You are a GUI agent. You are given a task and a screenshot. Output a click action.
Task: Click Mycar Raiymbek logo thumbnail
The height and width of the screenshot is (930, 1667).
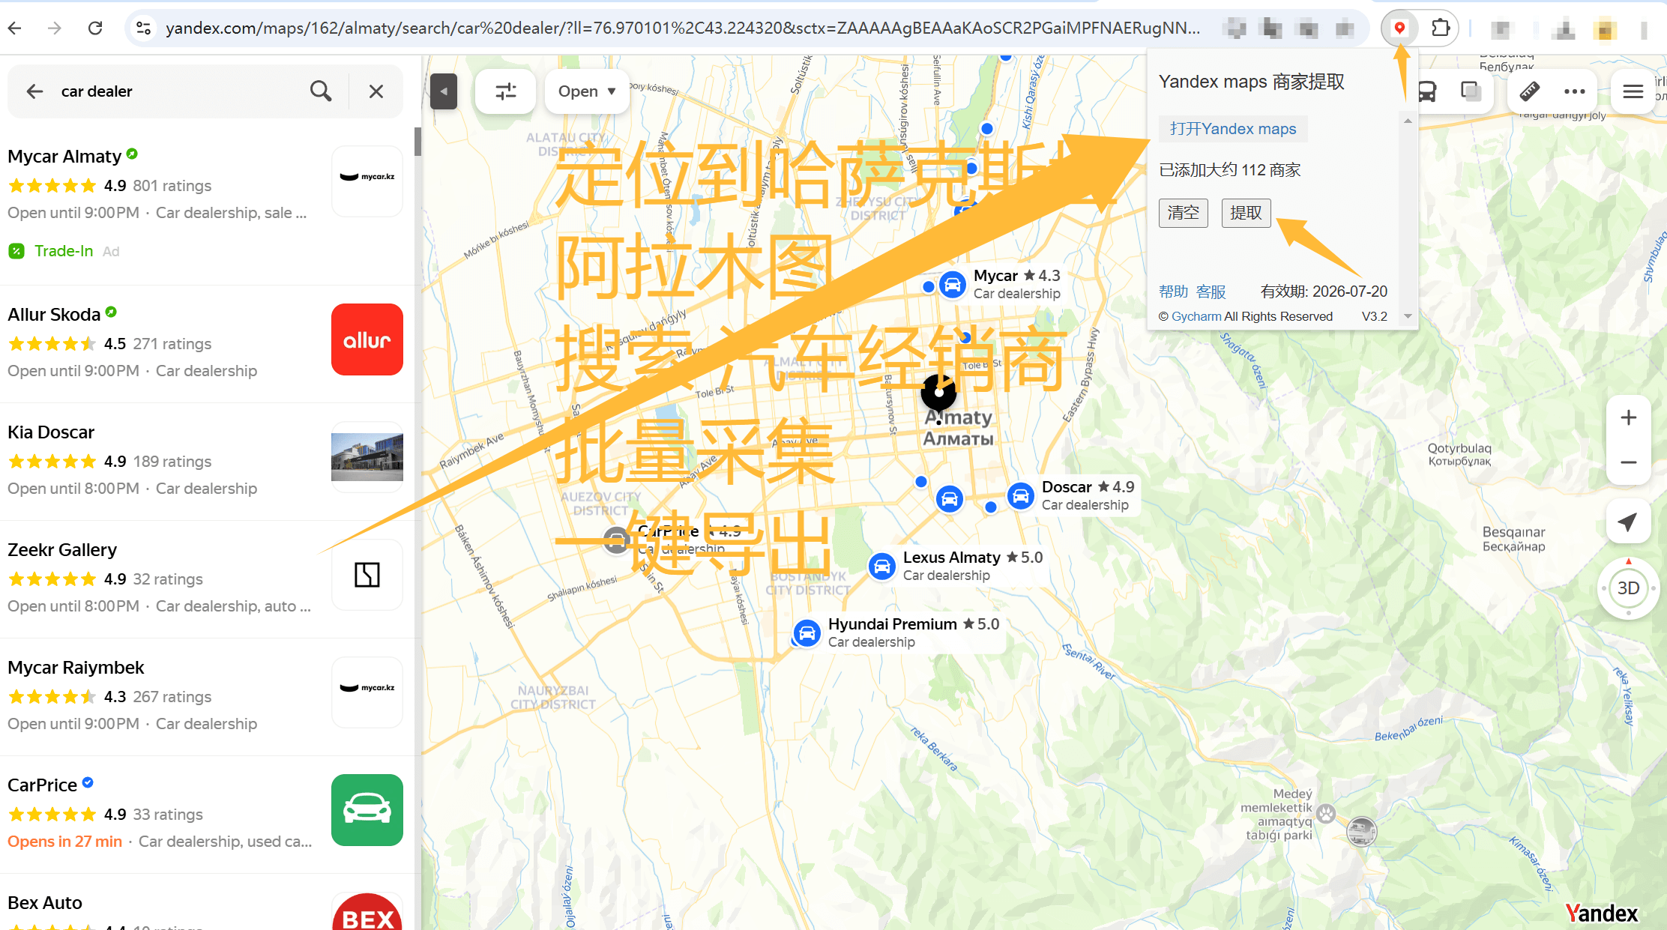[x=367, y=692]
